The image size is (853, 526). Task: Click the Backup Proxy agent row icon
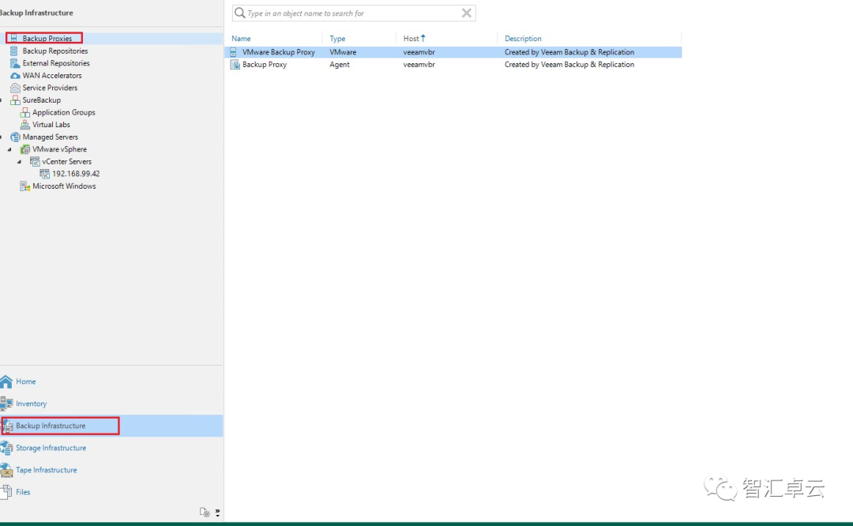tap(235, 64)
